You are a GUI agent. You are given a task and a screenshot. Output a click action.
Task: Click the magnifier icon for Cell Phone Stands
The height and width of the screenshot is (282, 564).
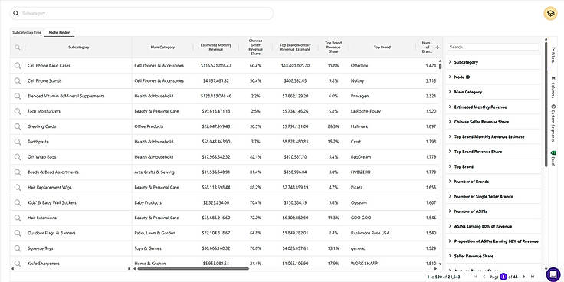[18, 81]
